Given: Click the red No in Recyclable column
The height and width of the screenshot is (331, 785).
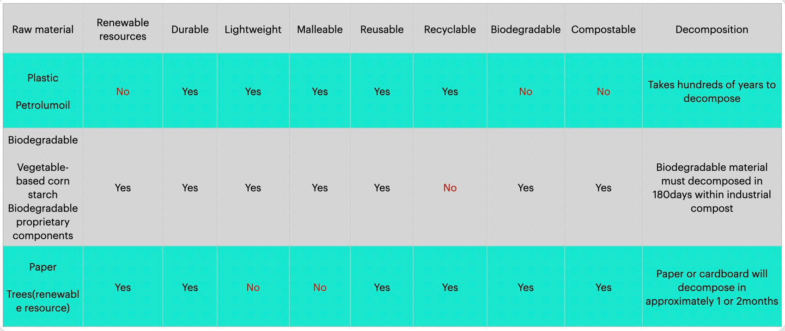Looking at the screenshot, I should 450,187.
